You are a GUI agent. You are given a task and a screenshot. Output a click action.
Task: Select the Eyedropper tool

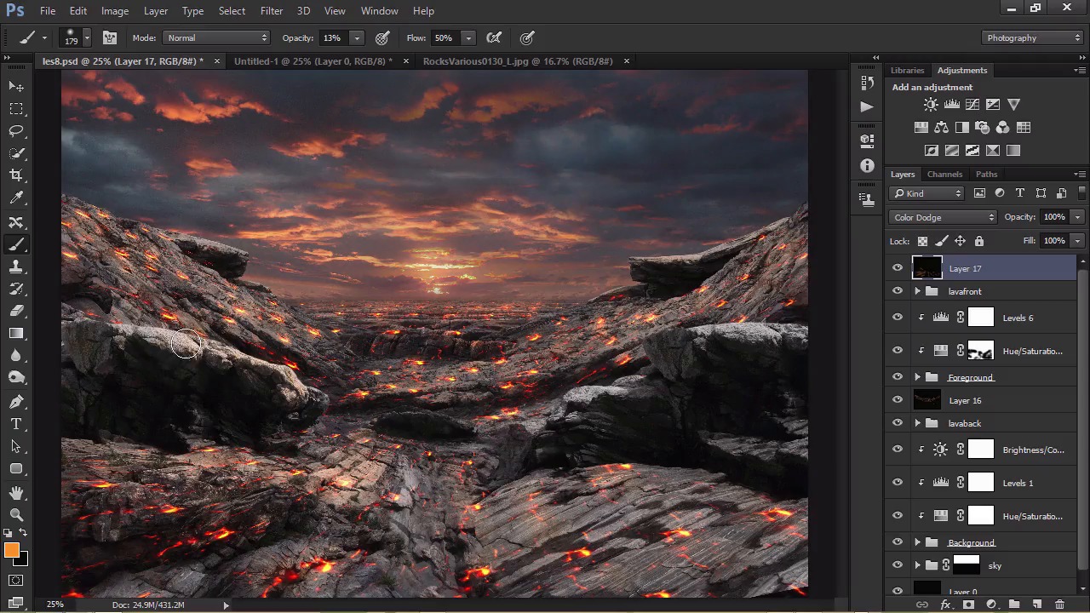click(16, 198)
